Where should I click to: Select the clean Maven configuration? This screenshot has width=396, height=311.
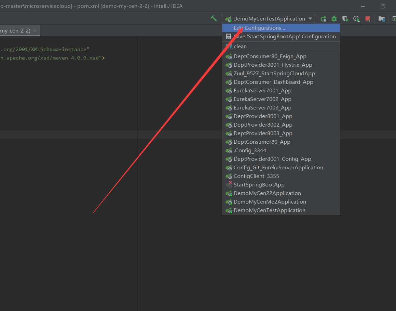coord(281,46)
